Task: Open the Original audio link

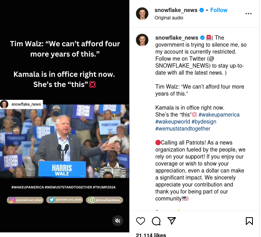Action: tap(169, 18)
